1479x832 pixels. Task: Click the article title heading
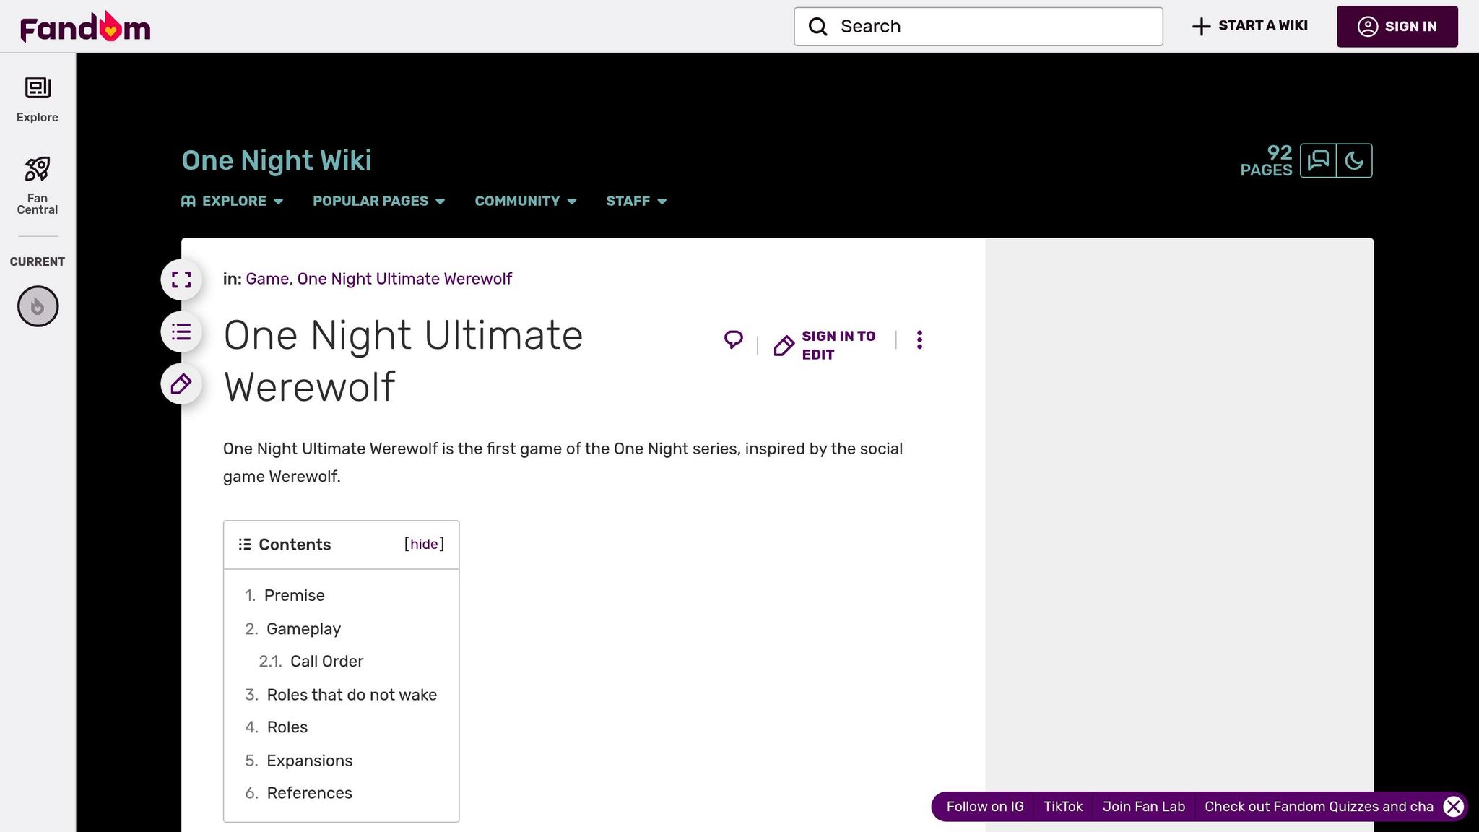(403, 360)
